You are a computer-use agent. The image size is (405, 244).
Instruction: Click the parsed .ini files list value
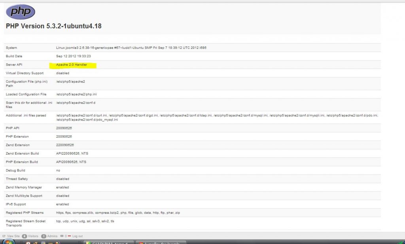point(217,117)
